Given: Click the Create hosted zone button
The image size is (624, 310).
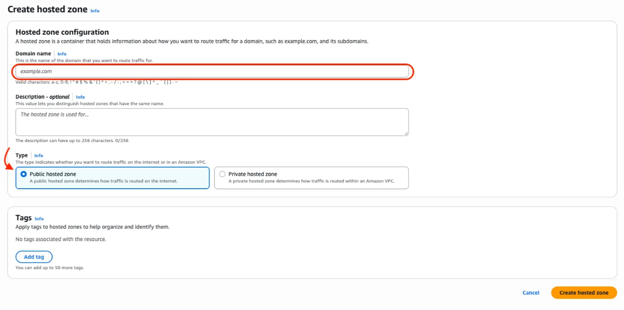Looking at the screenshot, I should point(584,293).
